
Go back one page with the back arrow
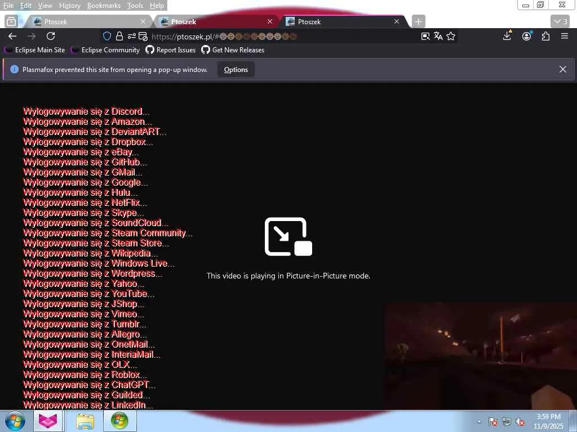[x=12, y=36]
